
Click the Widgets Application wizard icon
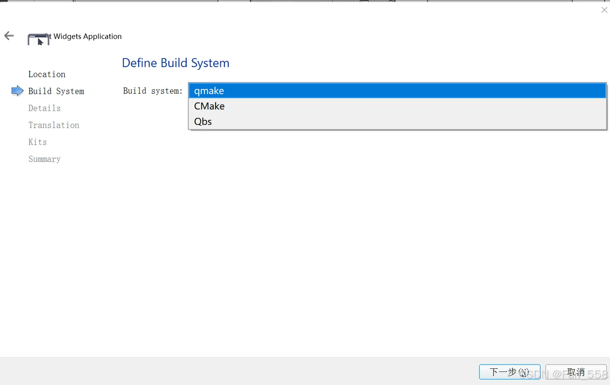[x=38, y=40]
